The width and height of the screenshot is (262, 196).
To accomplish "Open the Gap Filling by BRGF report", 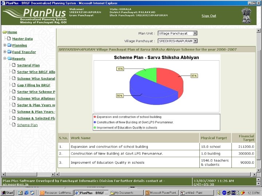I will click(33, 85).
